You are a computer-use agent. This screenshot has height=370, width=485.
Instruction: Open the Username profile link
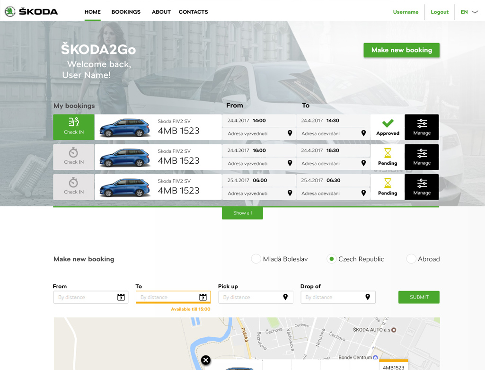click(x=406, y=12)
